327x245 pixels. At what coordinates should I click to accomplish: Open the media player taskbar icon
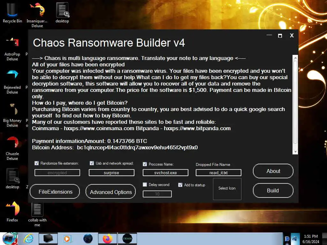67,239
